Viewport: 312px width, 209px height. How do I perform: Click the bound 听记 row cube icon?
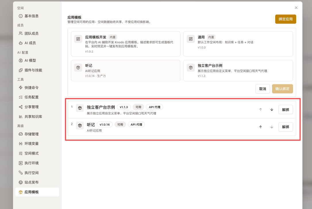coord(80,126)
